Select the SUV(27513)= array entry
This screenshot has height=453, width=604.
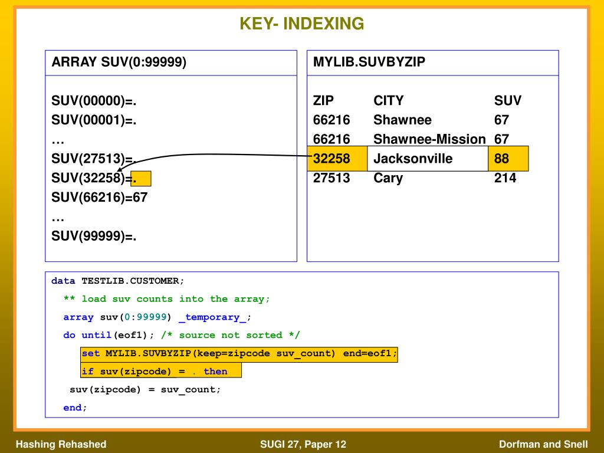pos(93,159)
